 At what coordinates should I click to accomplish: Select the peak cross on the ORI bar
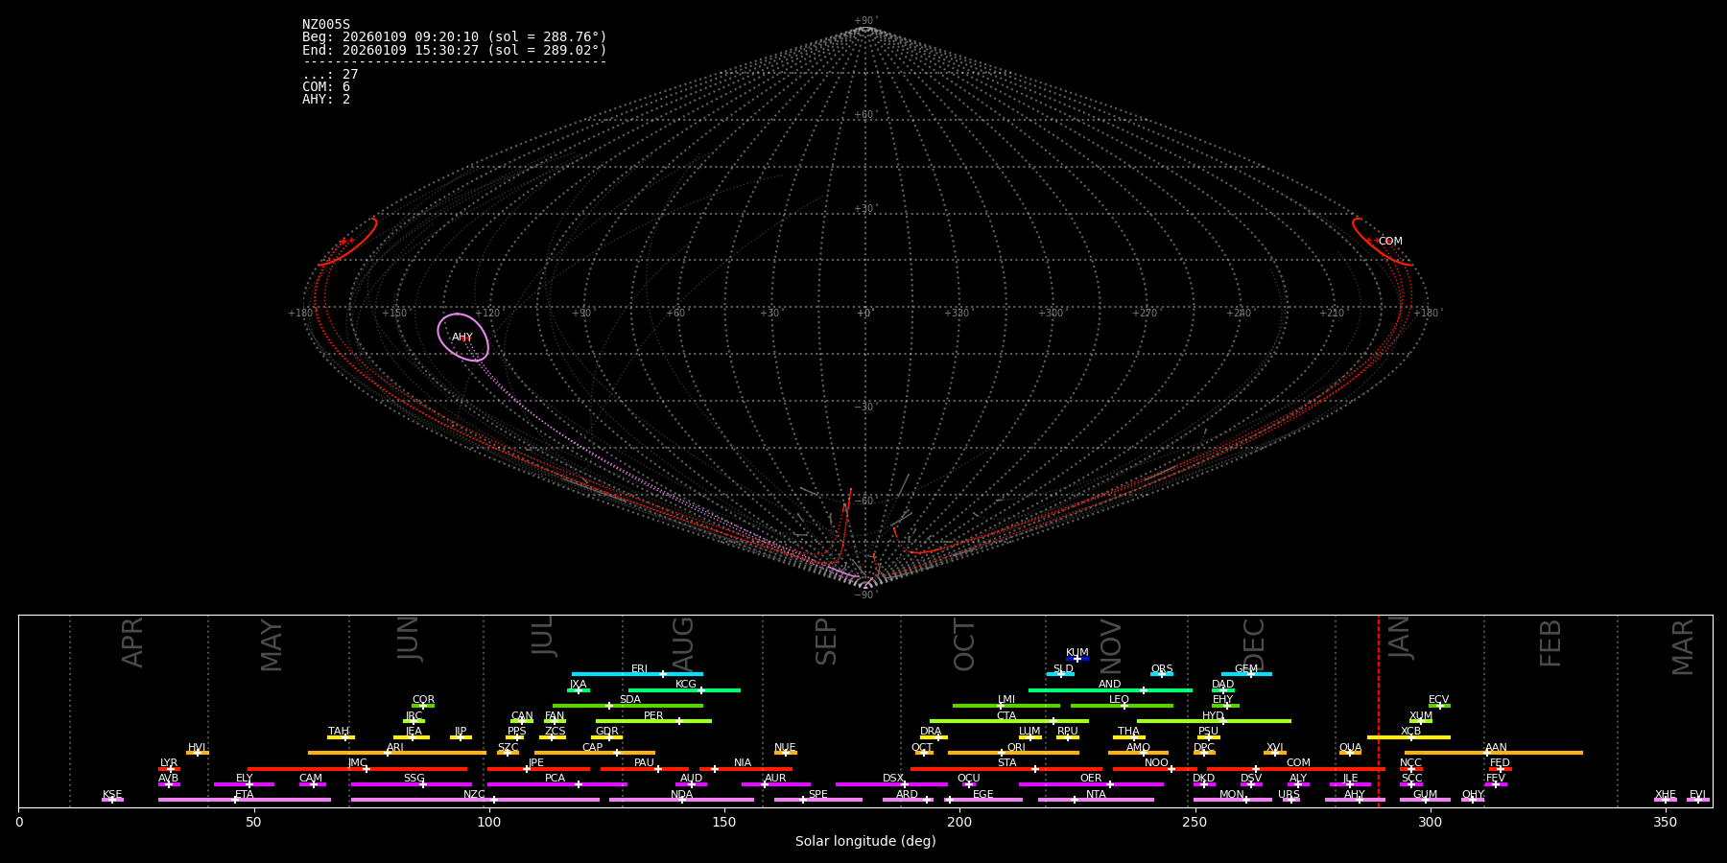pyautogui.click(x=1002, y=753)
